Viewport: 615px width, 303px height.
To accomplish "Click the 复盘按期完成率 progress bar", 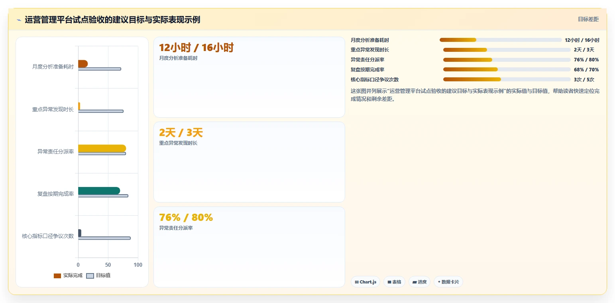I will (x=507, y=69).
